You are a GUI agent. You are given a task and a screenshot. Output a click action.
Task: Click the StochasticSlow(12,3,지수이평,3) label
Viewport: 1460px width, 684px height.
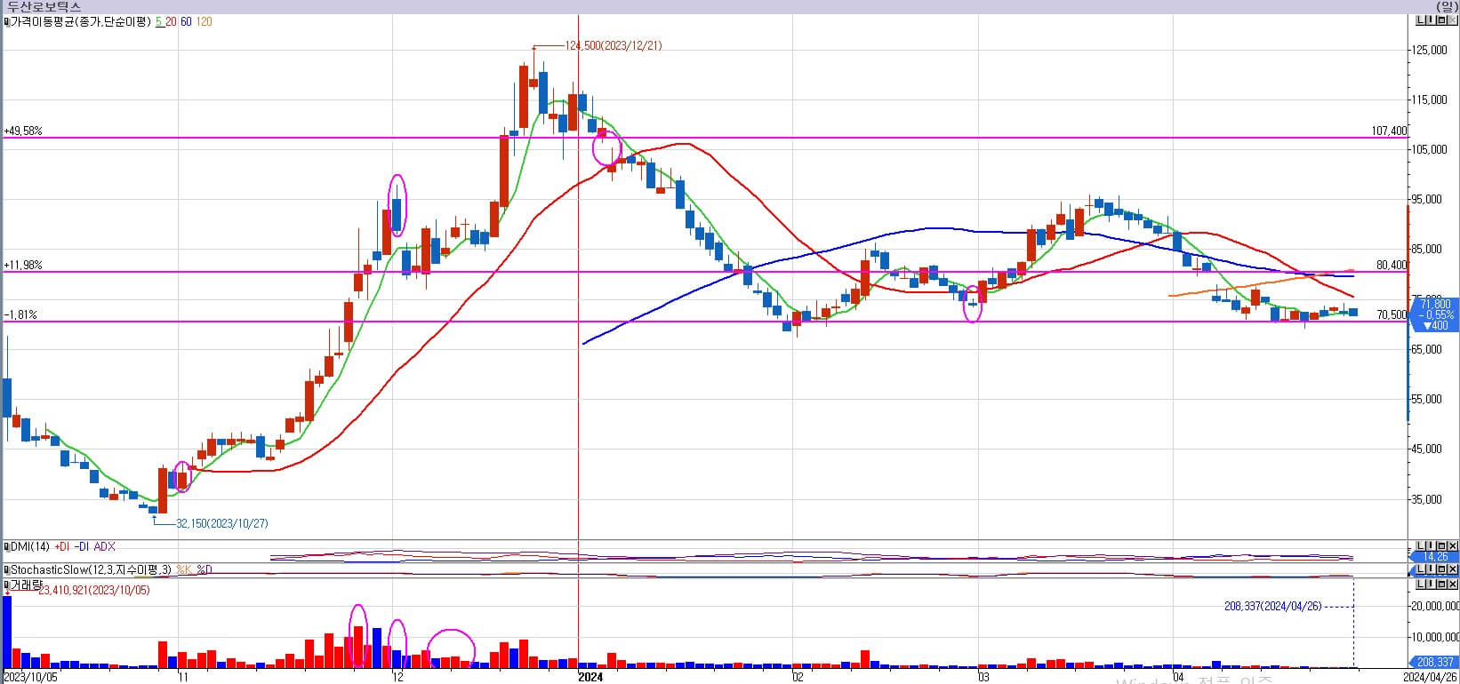click(x=91, y=569)
